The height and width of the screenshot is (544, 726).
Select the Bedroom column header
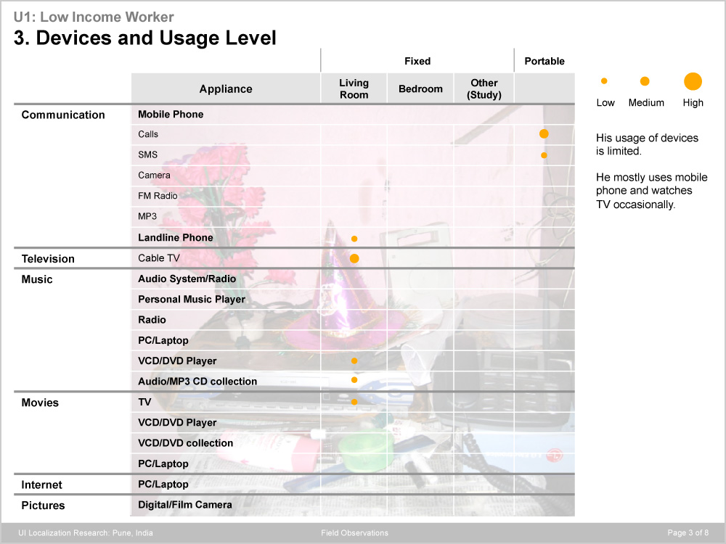point(420,88)
